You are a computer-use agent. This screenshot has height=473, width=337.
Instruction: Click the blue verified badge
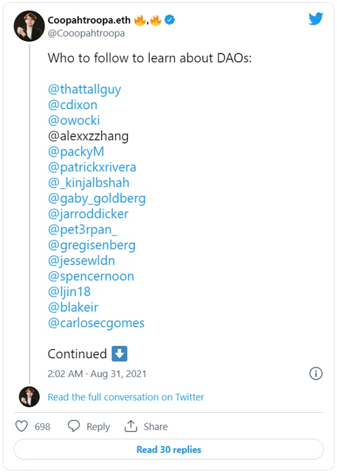pyautogui.click(x=170, y=20)
